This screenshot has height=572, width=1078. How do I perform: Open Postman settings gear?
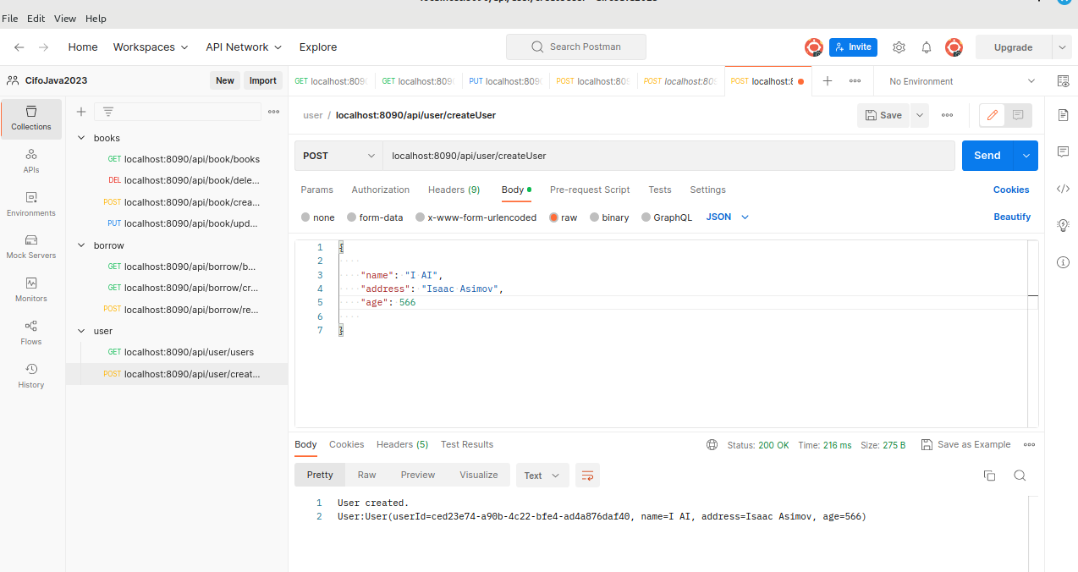[899, 47]
